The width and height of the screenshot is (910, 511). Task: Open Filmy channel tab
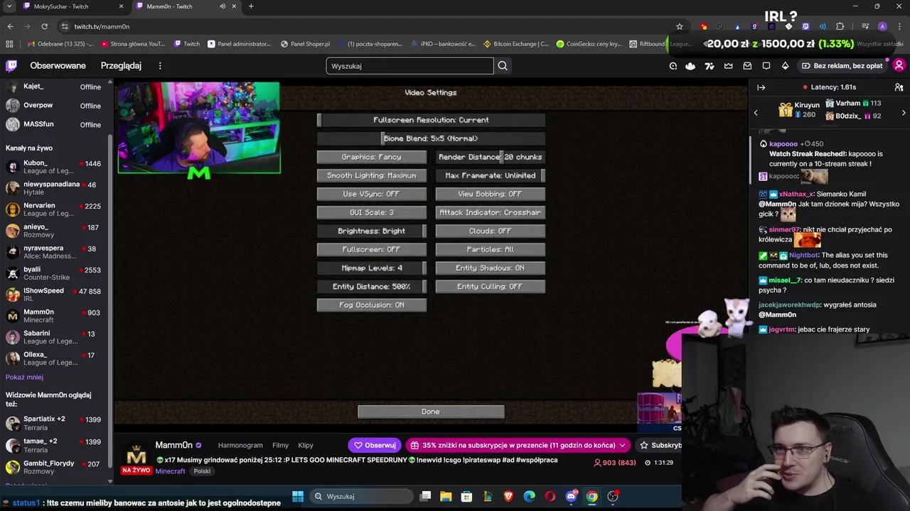(280, 445)
